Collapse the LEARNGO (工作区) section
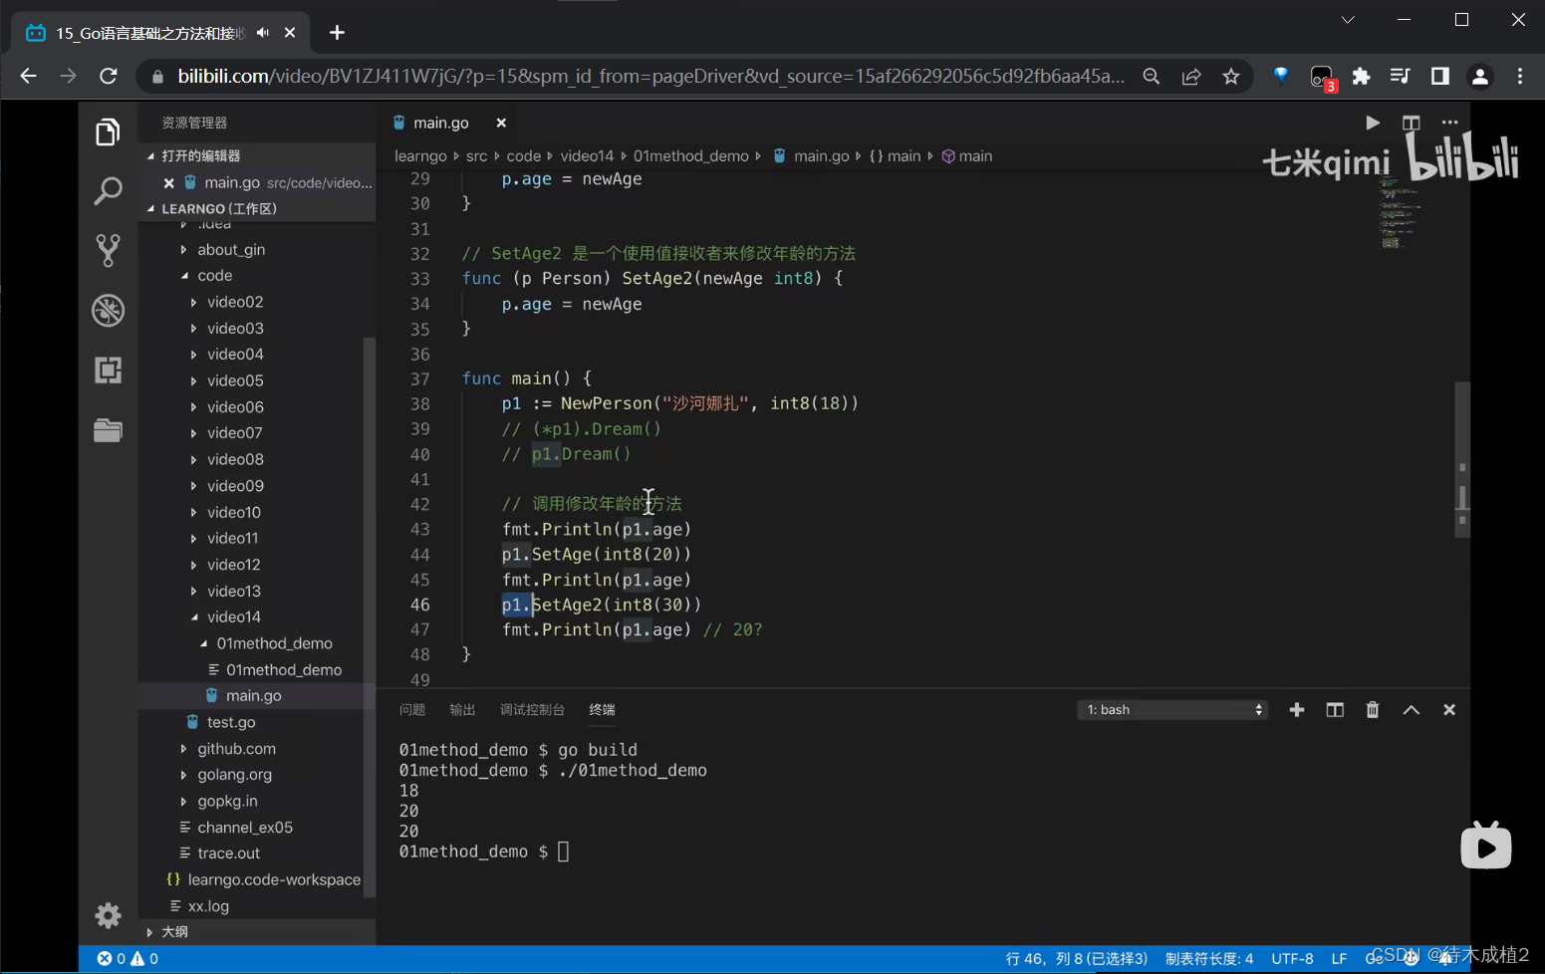This screenshot has height=974, width=1545. [257, 208]
